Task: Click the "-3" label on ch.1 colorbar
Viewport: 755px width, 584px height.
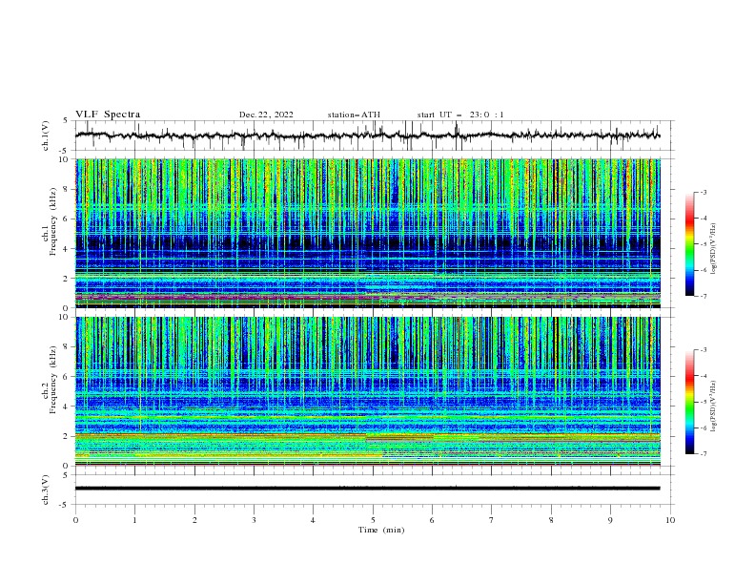Action: tap(704, 192)
